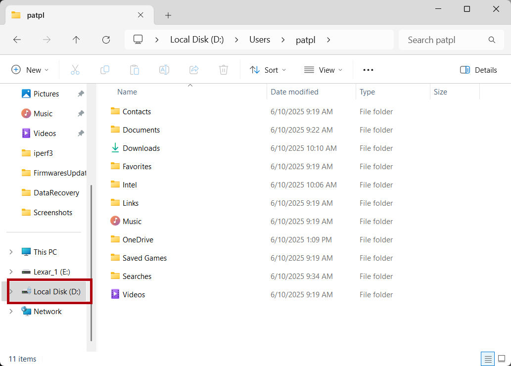511x366 pixels.
Task: Share using the Share toolbar icon
Action: (x=193, y=70)
